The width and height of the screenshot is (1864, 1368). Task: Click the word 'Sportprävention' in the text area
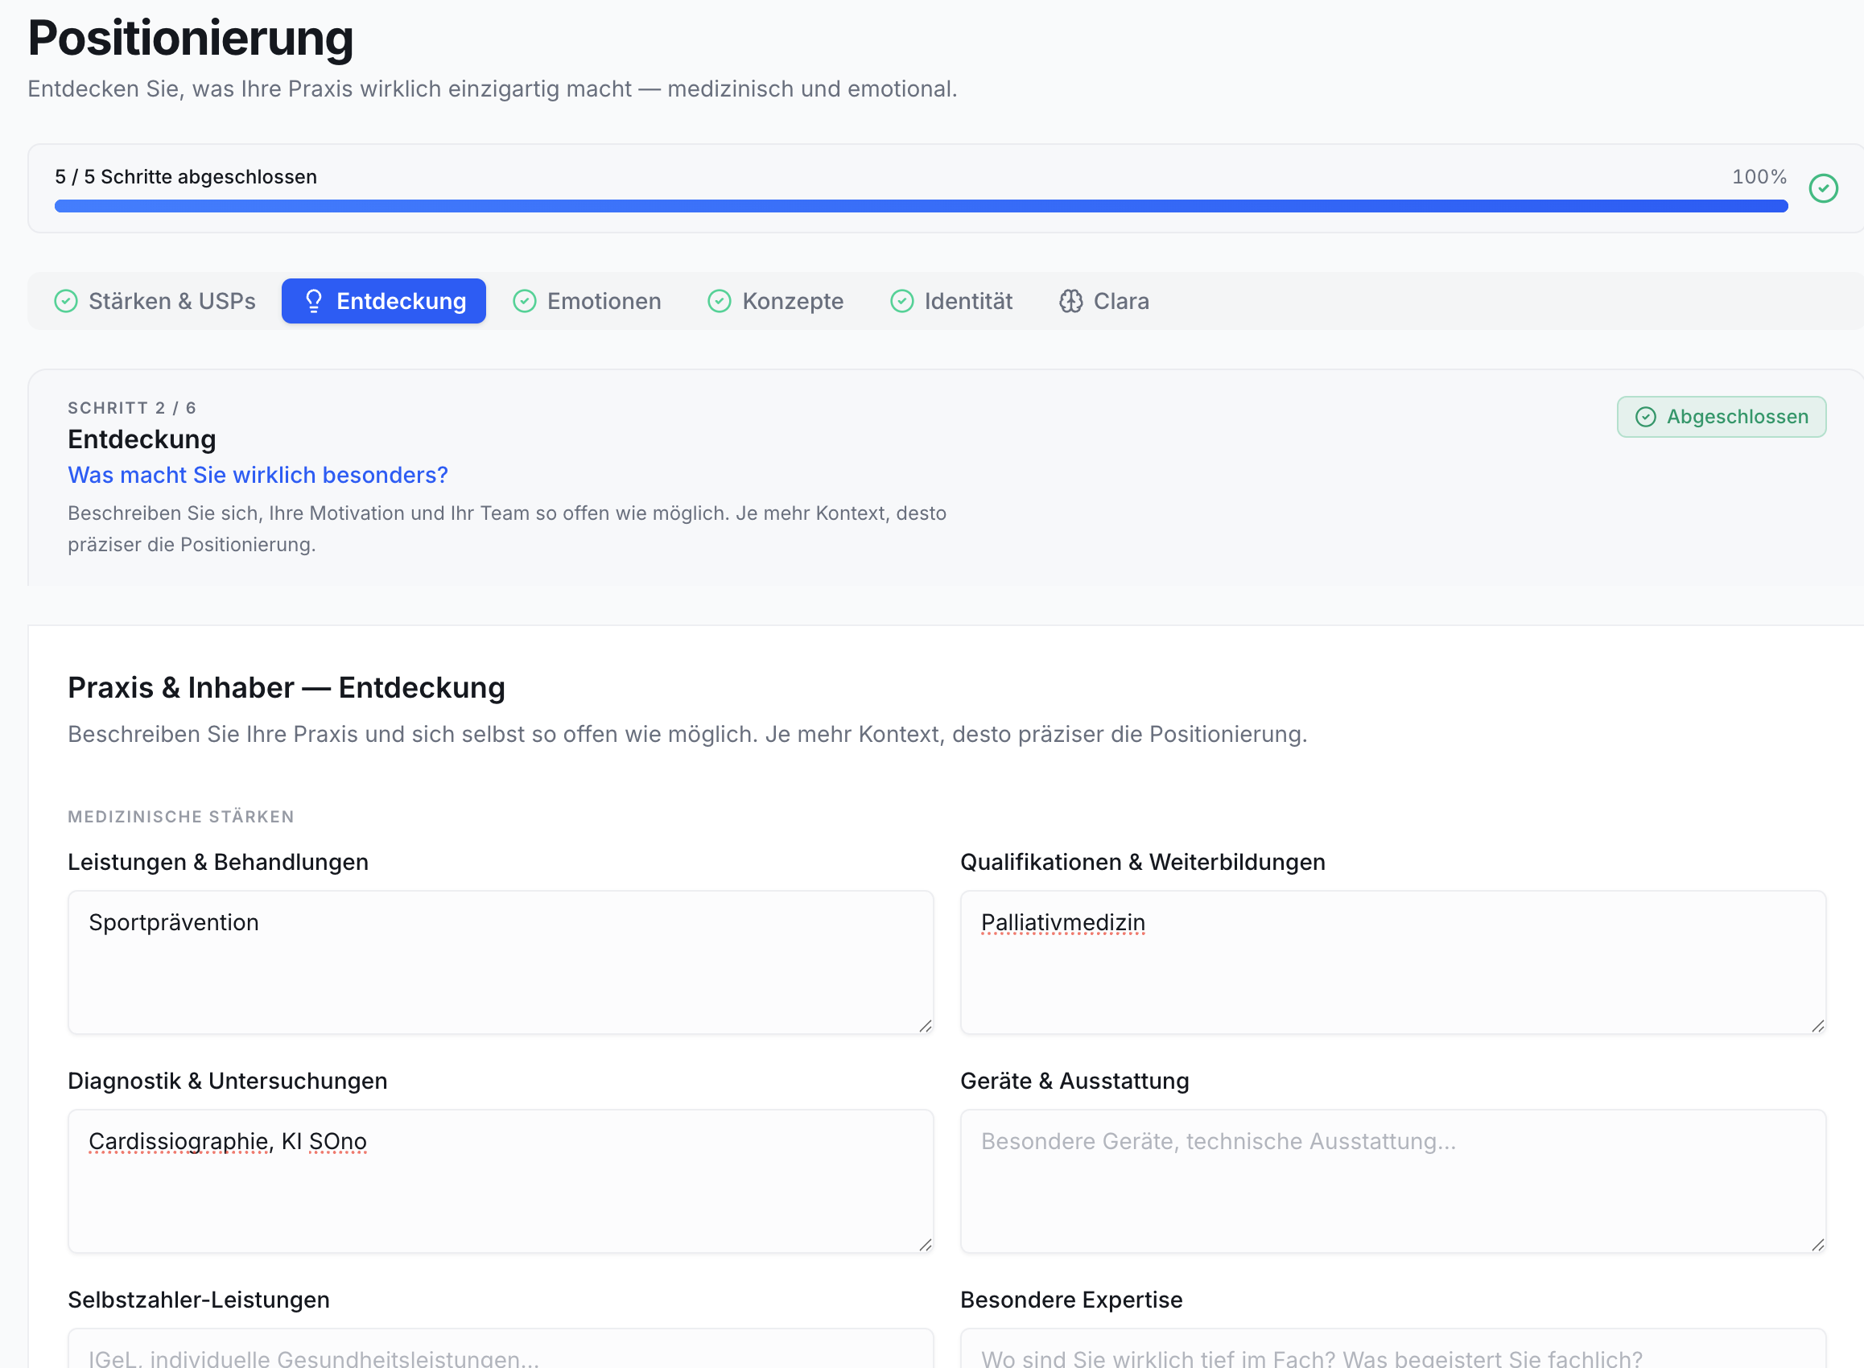click(x=174, y=922)
